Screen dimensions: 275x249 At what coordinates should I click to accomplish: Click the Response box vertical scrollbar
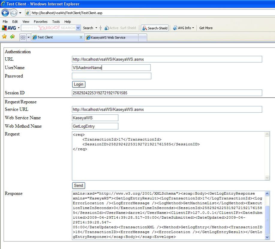point(267,219)
